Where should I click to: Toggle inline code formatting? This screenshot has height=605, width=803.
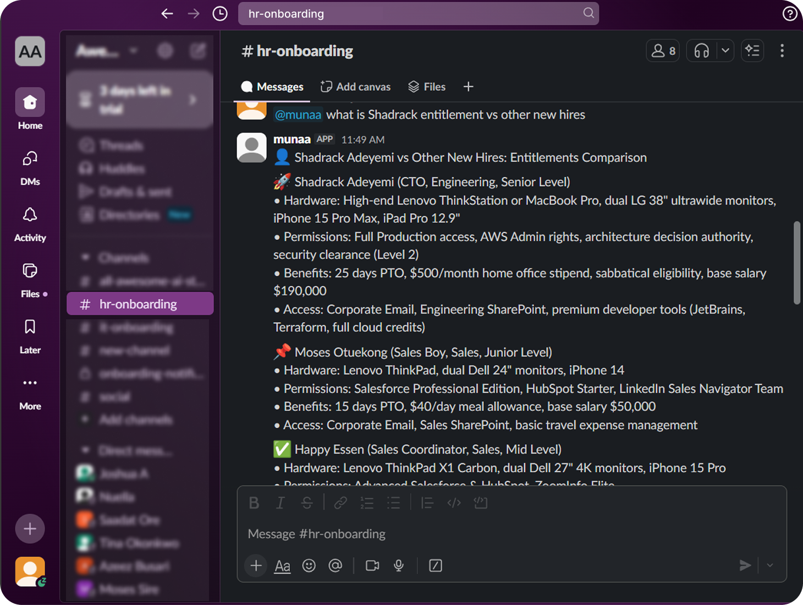454,503
